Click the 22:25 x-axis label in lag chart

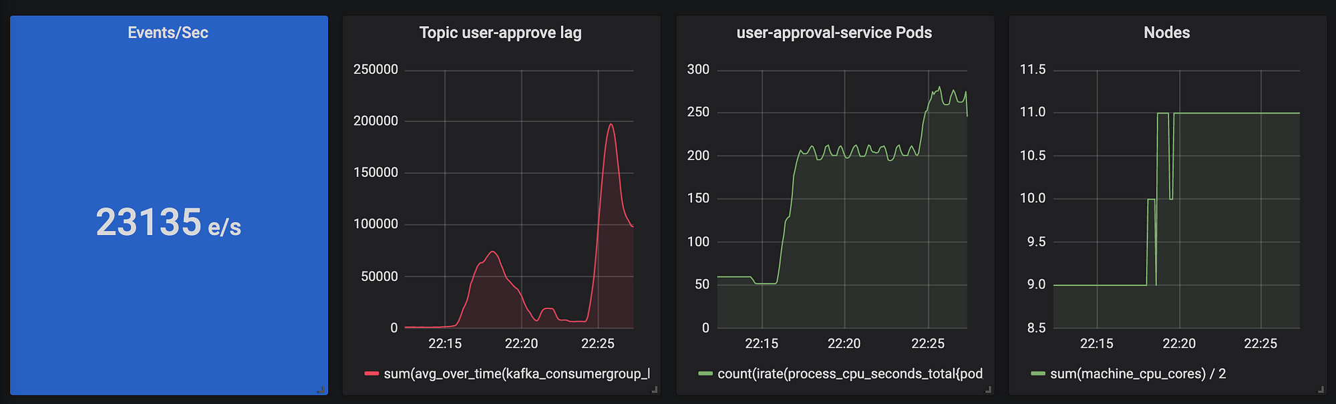(598, 343)
